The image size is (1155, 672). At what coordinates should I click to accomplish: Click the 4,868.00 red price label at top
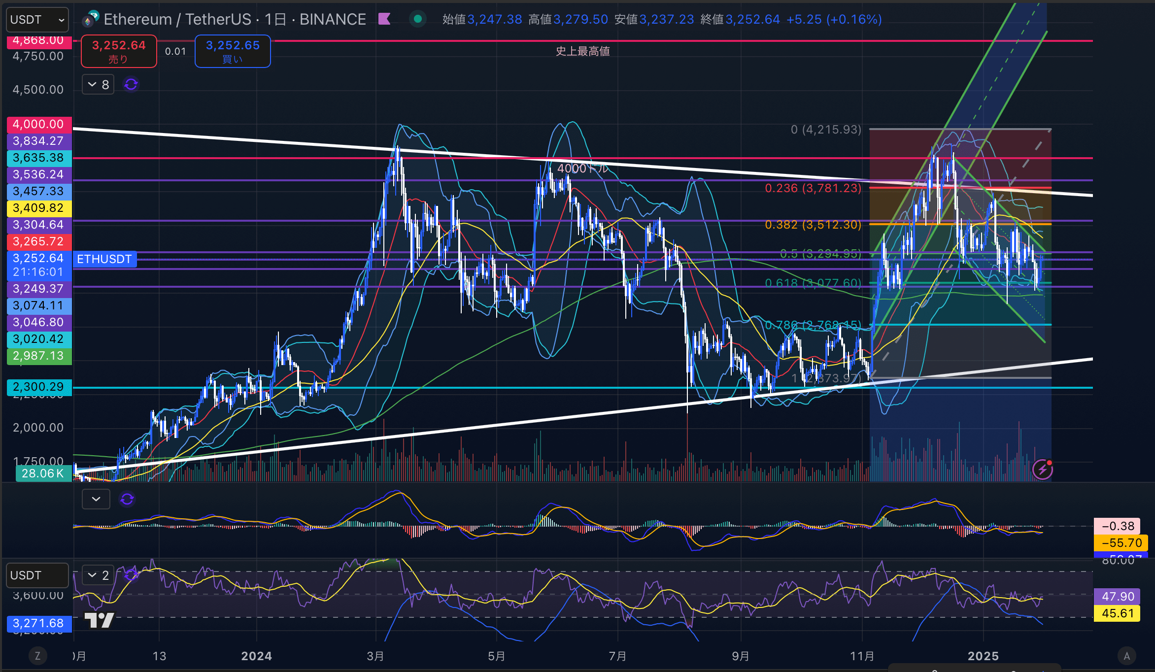(39, 41)
